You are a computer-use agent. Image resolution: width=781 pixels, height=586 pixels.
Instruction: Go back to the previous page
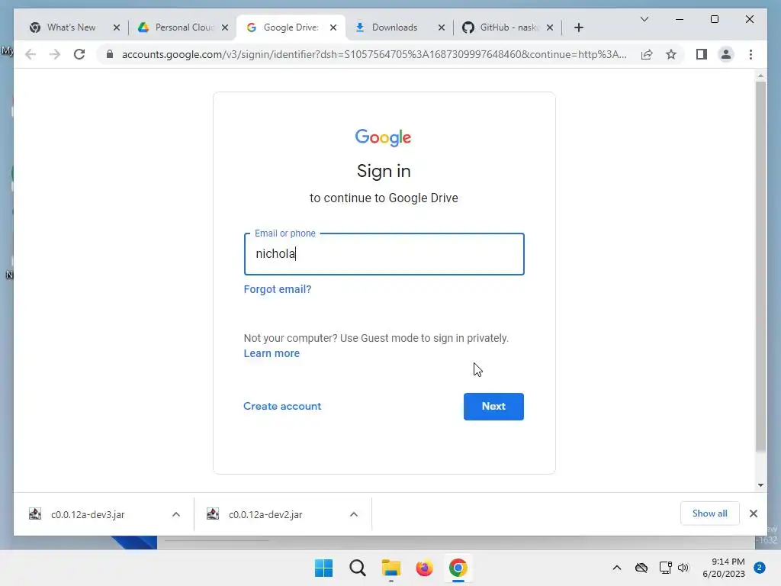31,54
